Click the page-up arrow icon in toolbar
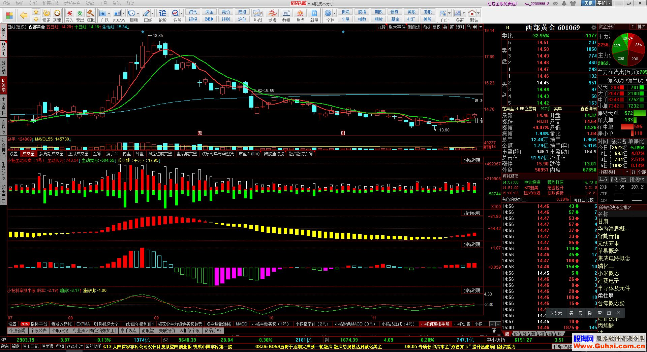647x352 pixels. (x=36, y=12)
